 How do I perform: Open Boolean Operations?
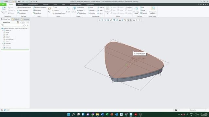tap(40, 7)
